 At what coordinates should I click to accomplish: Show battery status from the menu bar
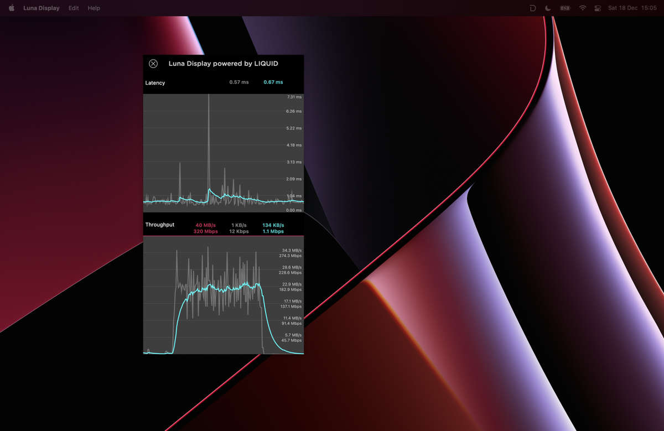tap(565, 8)
